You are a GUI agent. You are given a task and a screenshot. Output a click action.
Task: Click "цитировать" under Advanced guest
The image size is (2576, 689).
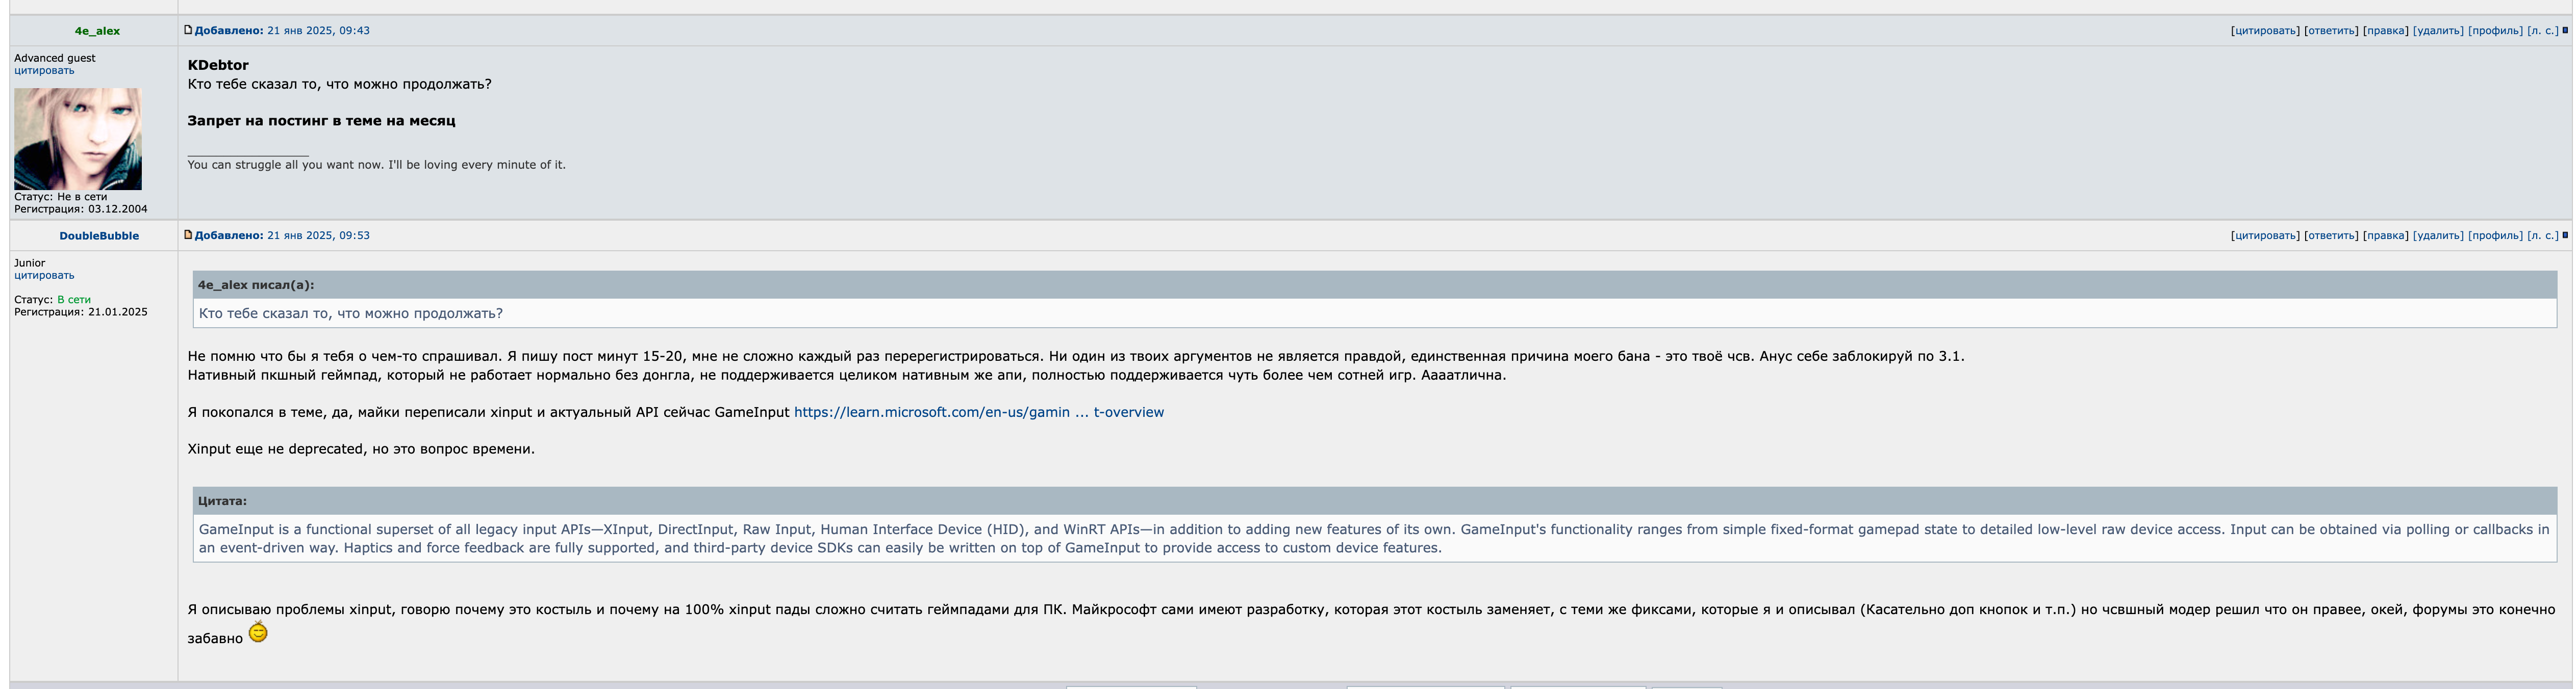pyautogui.click(x=44, y=71)
